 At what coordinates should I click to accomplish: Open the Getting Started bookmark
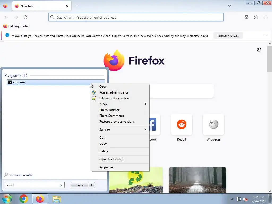click(x=16, y=26)
